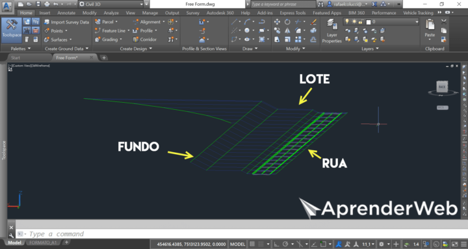Toggle the layer lightbulb on/off icon

[x=347, y=22]
